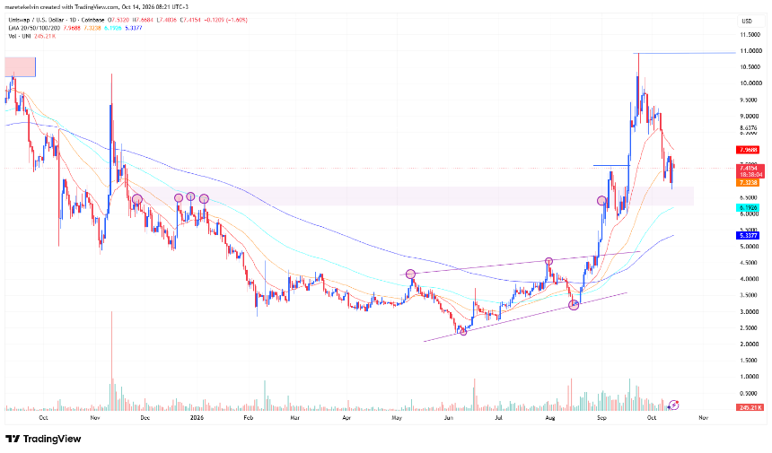Click the Aug label on time axis
The width and height of the screenshot is (772, 453).
550,418
